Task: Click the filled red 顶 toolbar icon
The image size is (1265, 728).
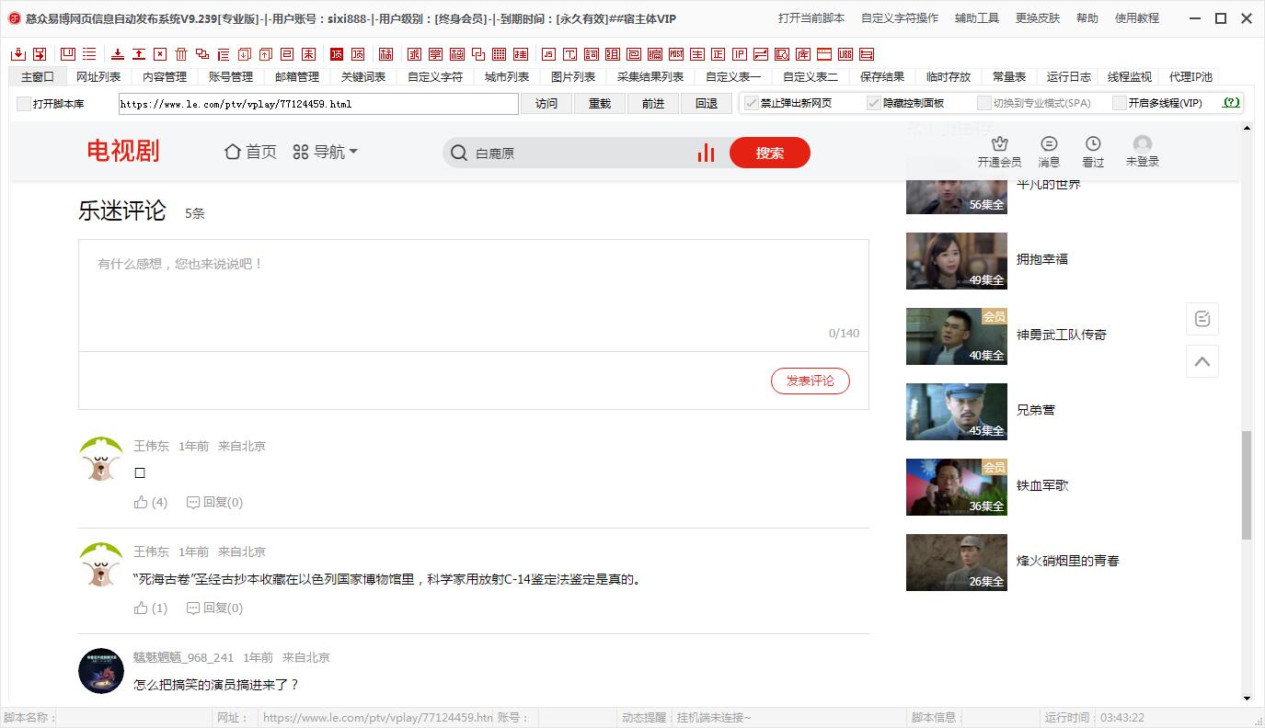Action: [x=336, y=53]
